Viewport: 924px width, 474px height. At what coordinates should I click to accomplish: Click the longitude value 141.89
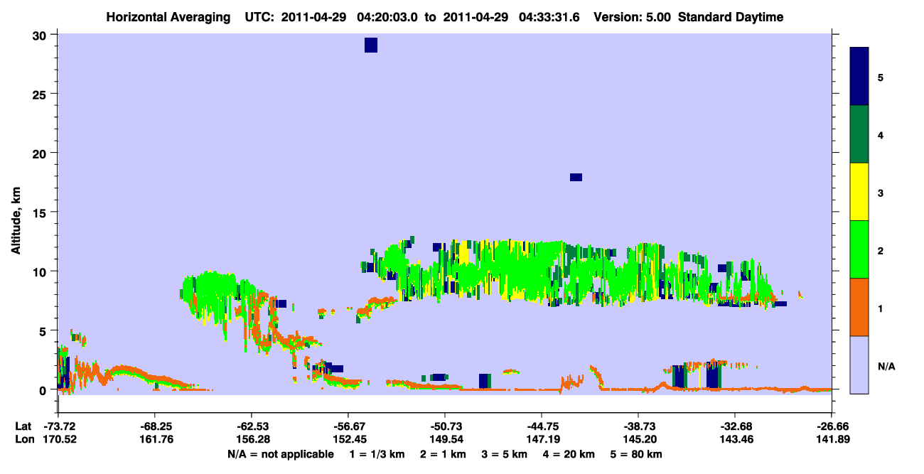coord(832,440)
